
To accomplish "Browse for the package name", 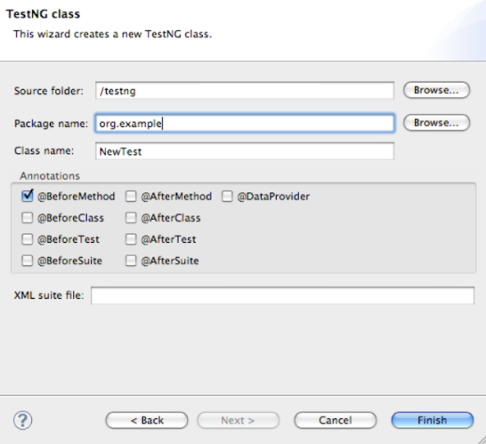I will coord(436,123).
